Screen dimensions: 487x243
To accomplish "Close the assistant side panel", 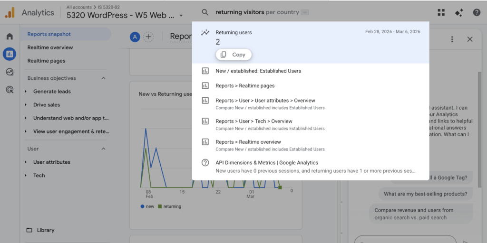I will point(470,39).
